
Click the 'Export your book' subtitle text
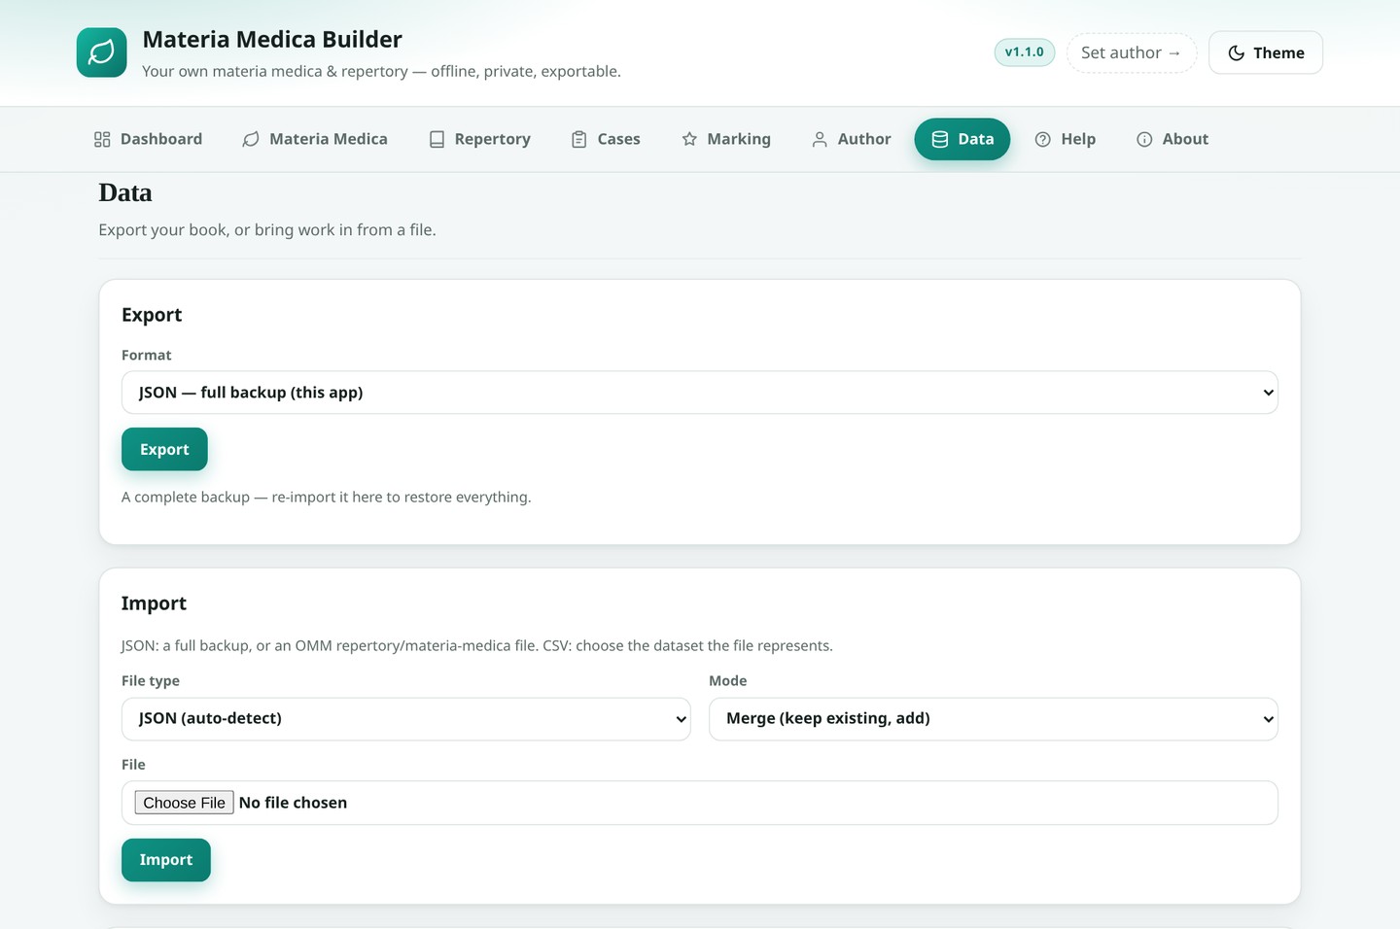[267, 230]
